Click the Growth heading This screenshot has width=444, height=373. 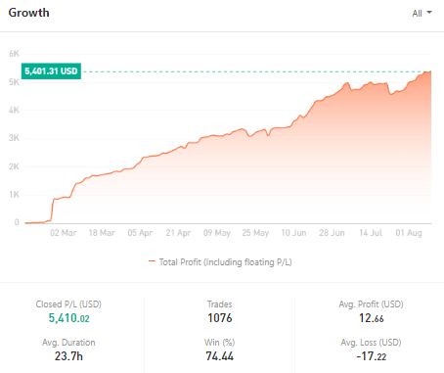coord(29,13)
